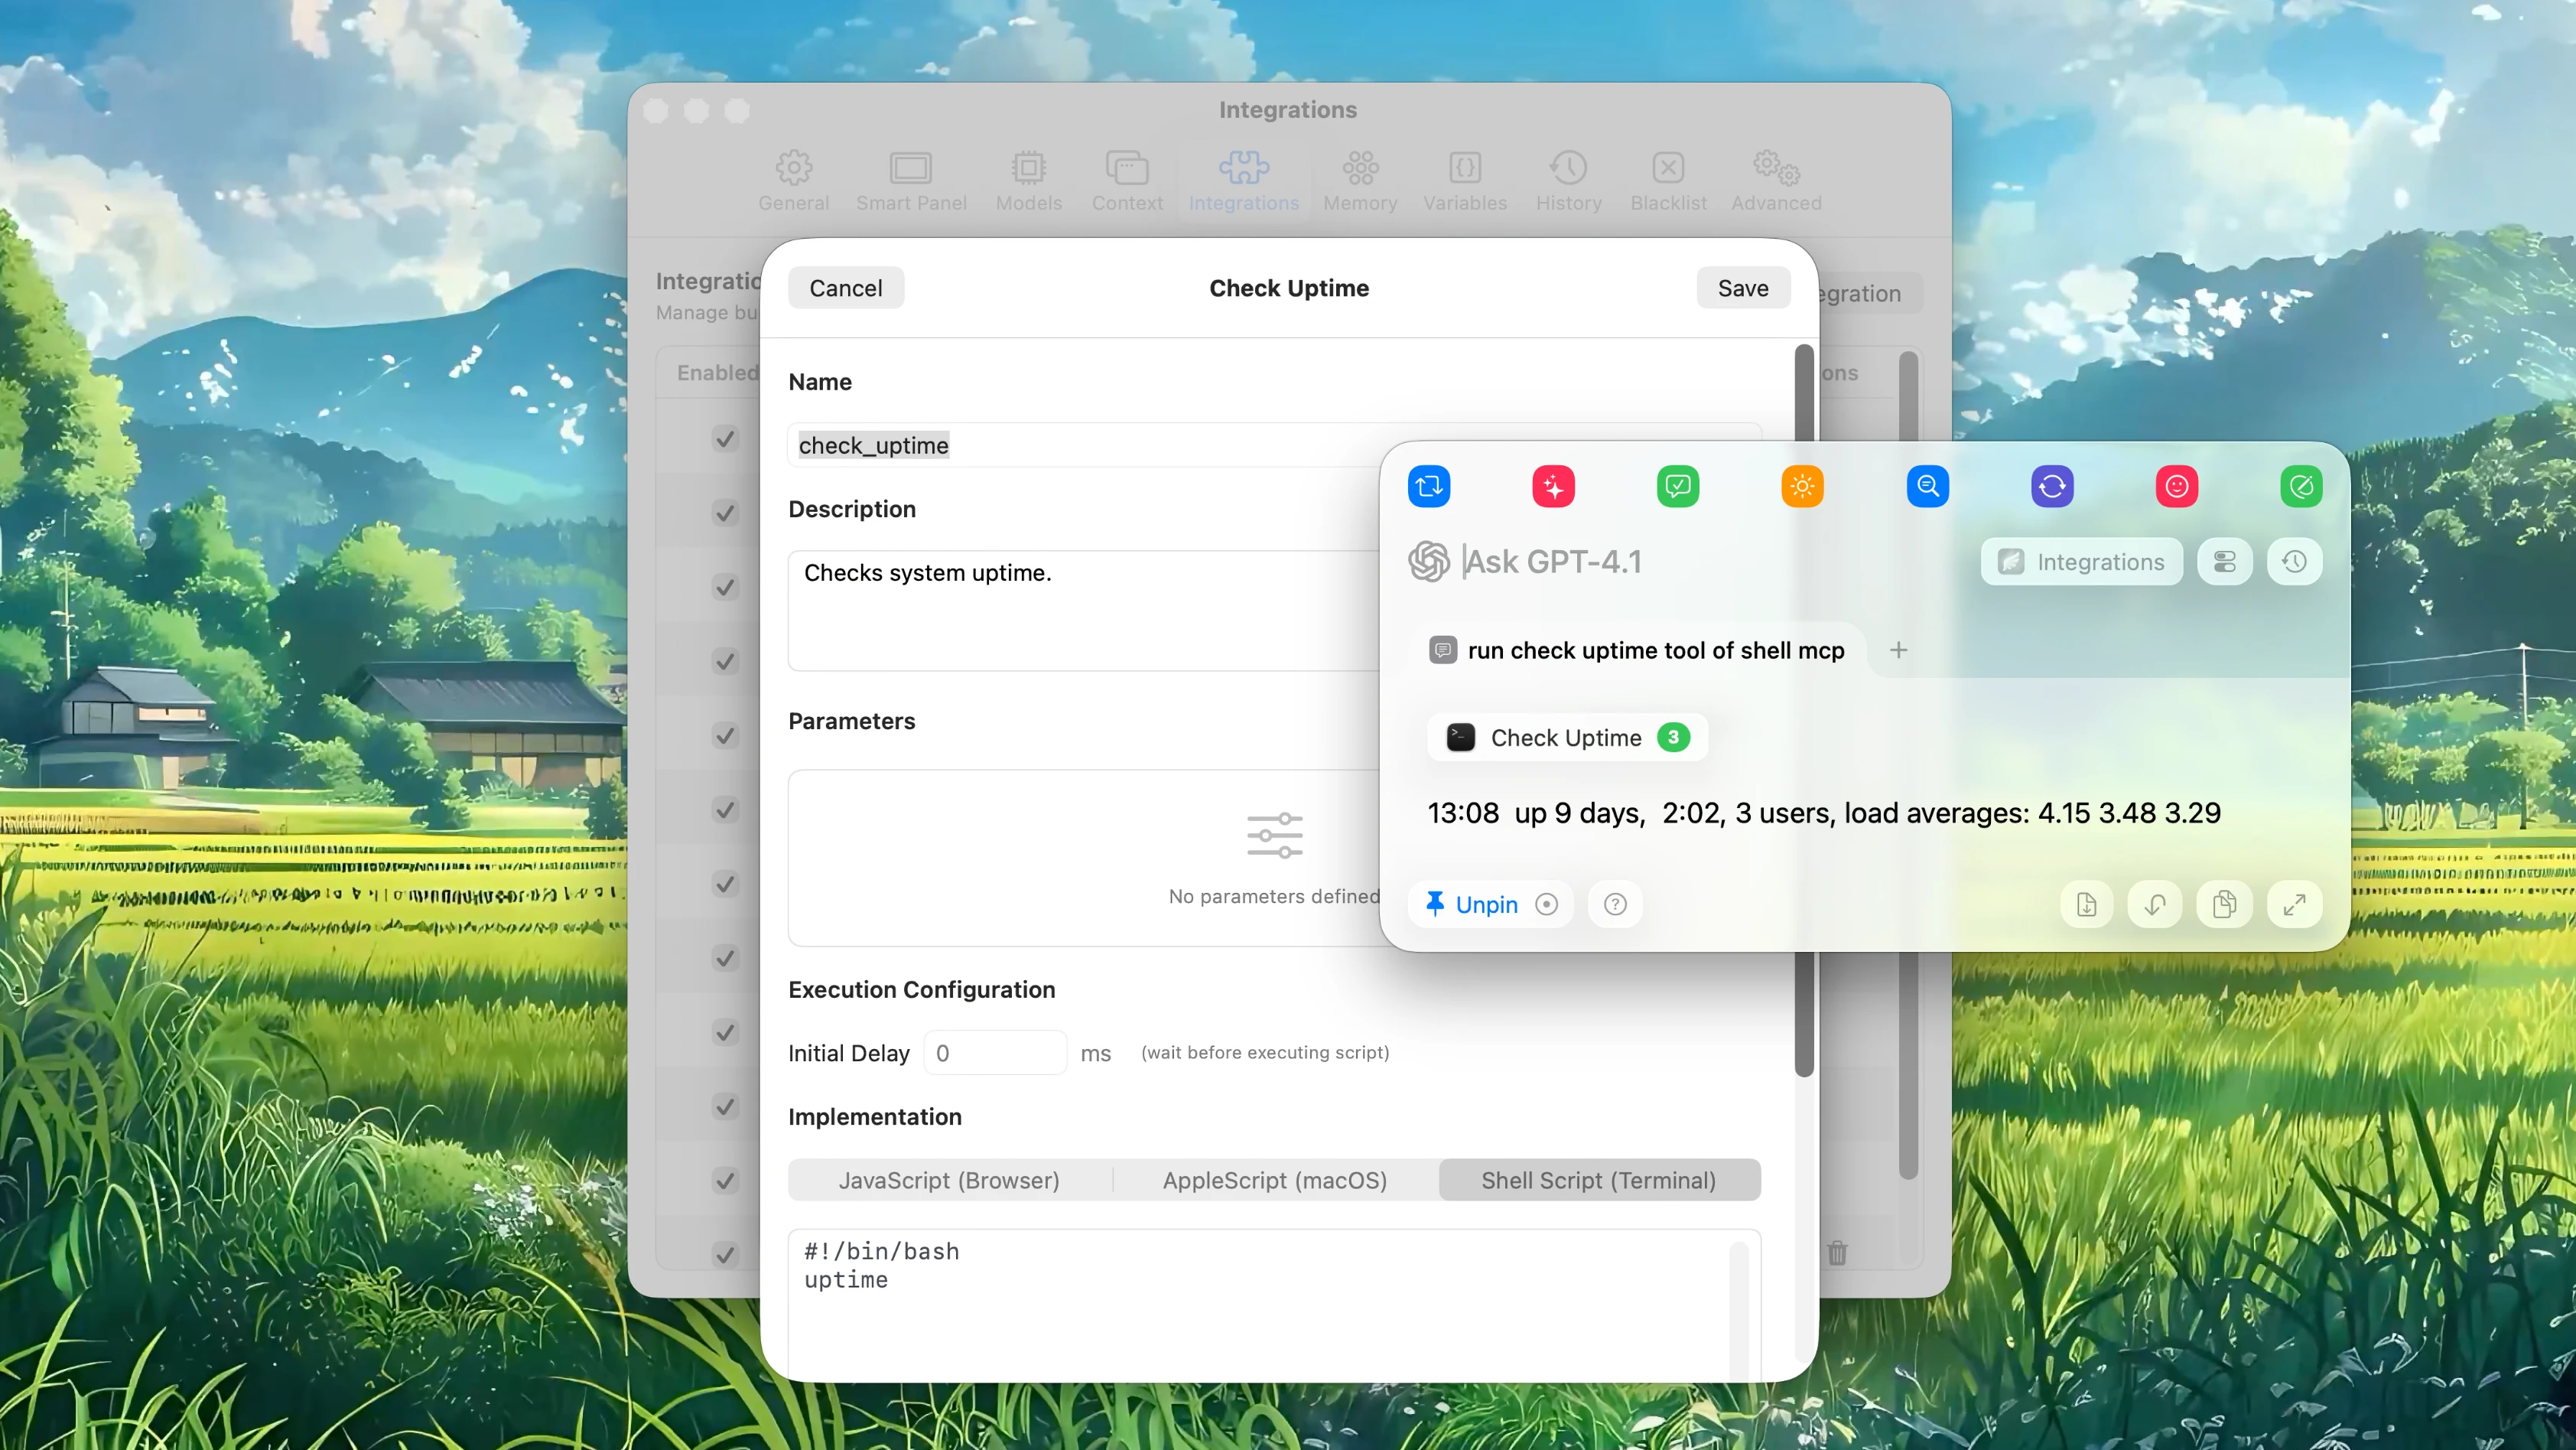Open the Blacklist settings section
Viewport: 2576px width, 1450px height.
pos(1667,180)
